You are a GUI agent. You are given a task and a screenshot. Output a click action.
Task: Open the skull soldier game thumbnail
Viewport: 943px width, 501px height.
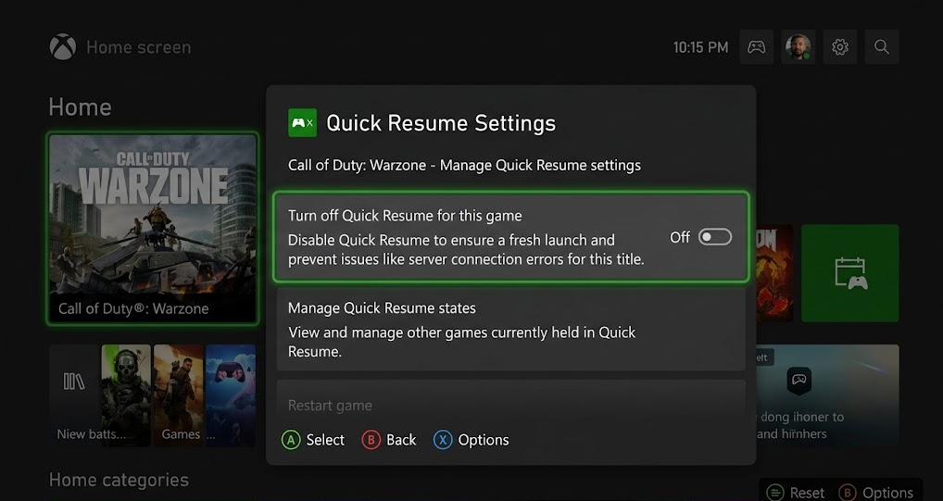coord(126,395)
